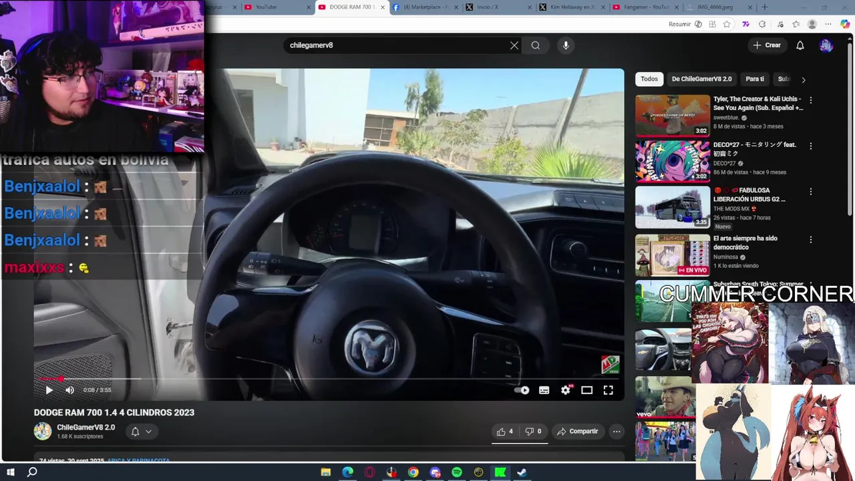Open Copilot from the Edge toolbar
Image resolution: width=855 pixels, height=481 pixels.
[845, 24]
